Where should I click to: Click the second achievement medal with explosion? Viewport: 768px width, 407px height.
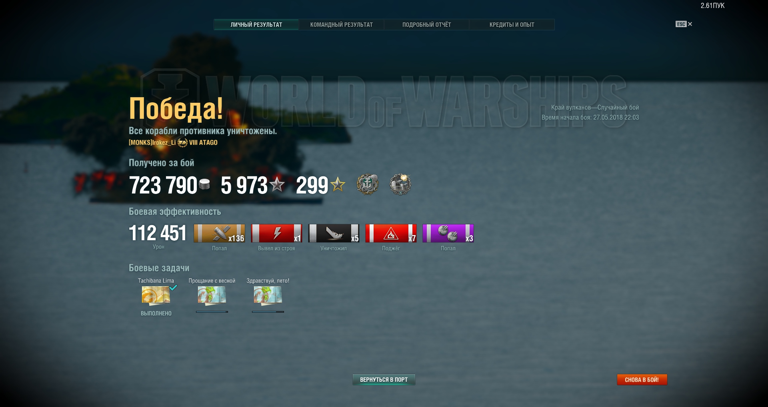point(400,184)
